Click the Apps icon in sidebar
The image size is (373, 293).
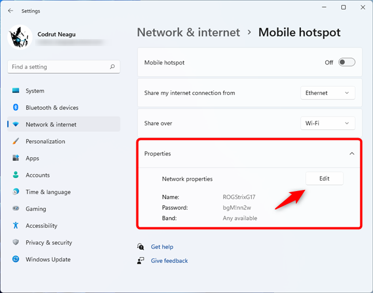click(16, 158)
